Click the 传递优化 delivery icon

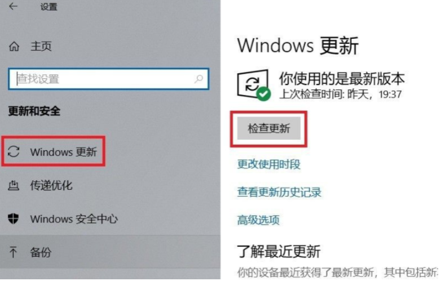pos(13,185)
